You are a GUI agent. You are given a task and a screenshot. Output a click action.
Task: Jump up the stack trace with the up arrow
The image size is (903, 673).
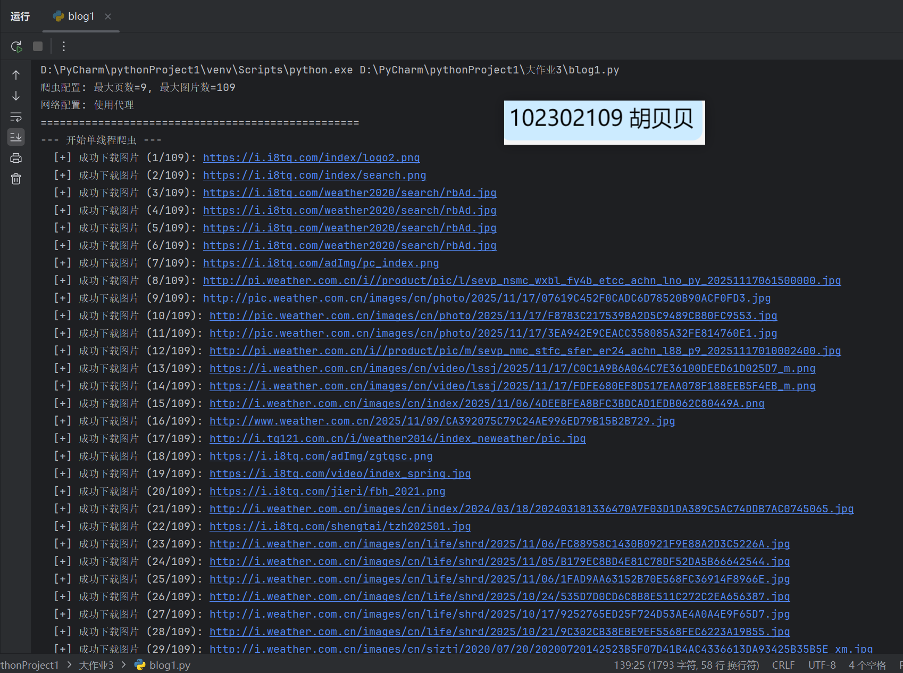click(x=16, y=75)
